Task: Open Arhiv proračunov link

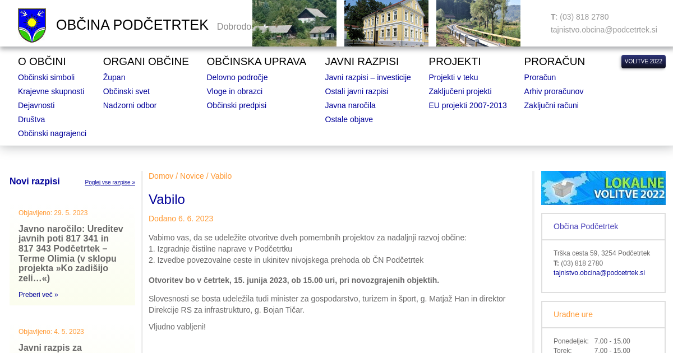Action: pyautogui.click(x=554, y=91)
